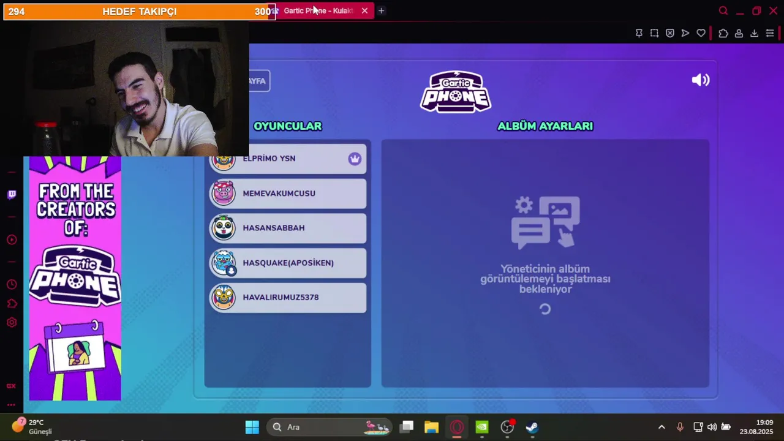Open Steam from the taskbar

coord(532,427)
